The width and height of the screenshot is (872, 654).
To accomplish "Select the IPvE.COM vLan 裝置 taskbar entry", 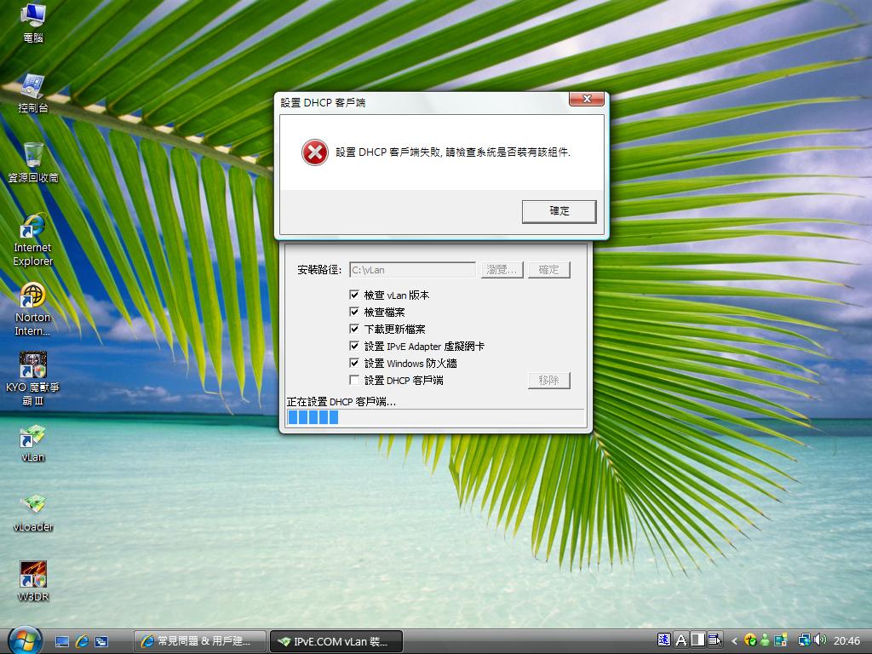I will tap(336, 641).
